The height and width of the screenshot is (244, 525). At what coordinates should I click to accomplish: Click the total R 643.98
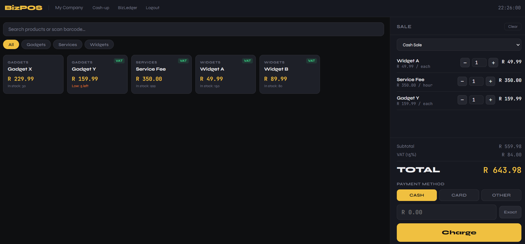[502, 170]
